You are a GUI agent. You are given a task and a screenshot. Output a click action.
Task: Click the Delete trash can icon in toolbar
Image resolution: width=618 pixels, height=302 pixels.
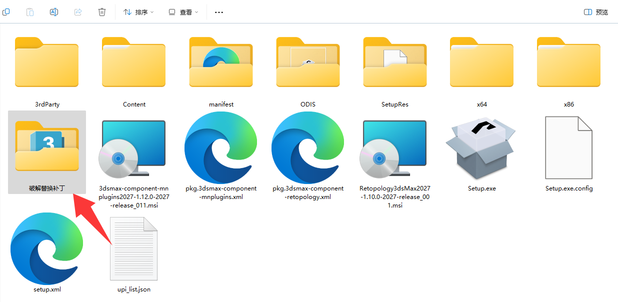pos(102,12)
